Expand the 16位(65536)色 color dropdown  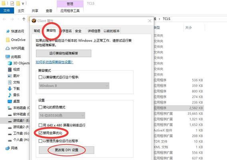tap(62, 116)
